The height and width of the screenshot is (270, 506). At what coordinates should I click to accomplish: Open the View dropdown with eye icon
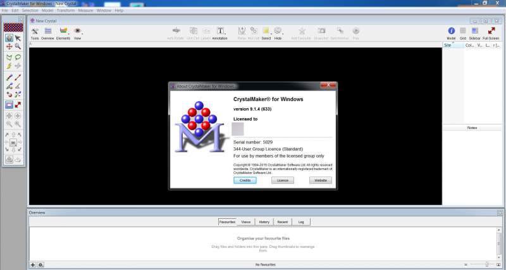(78, 34)
